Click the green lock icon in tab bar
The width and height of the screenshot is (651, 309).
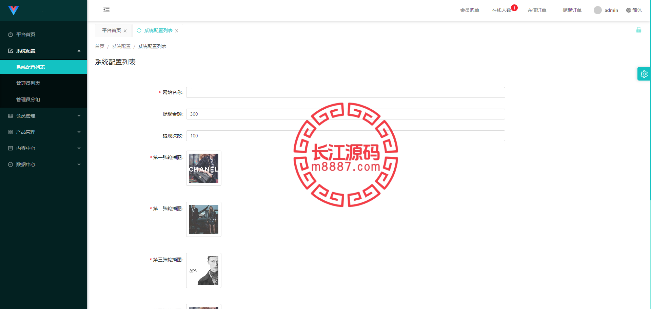[x=639, y=30]
